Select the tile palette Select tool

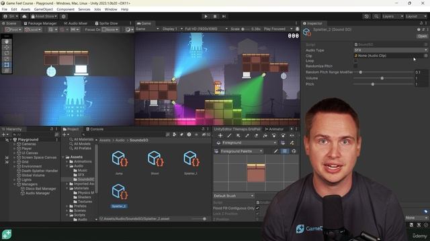click(220, 135)
